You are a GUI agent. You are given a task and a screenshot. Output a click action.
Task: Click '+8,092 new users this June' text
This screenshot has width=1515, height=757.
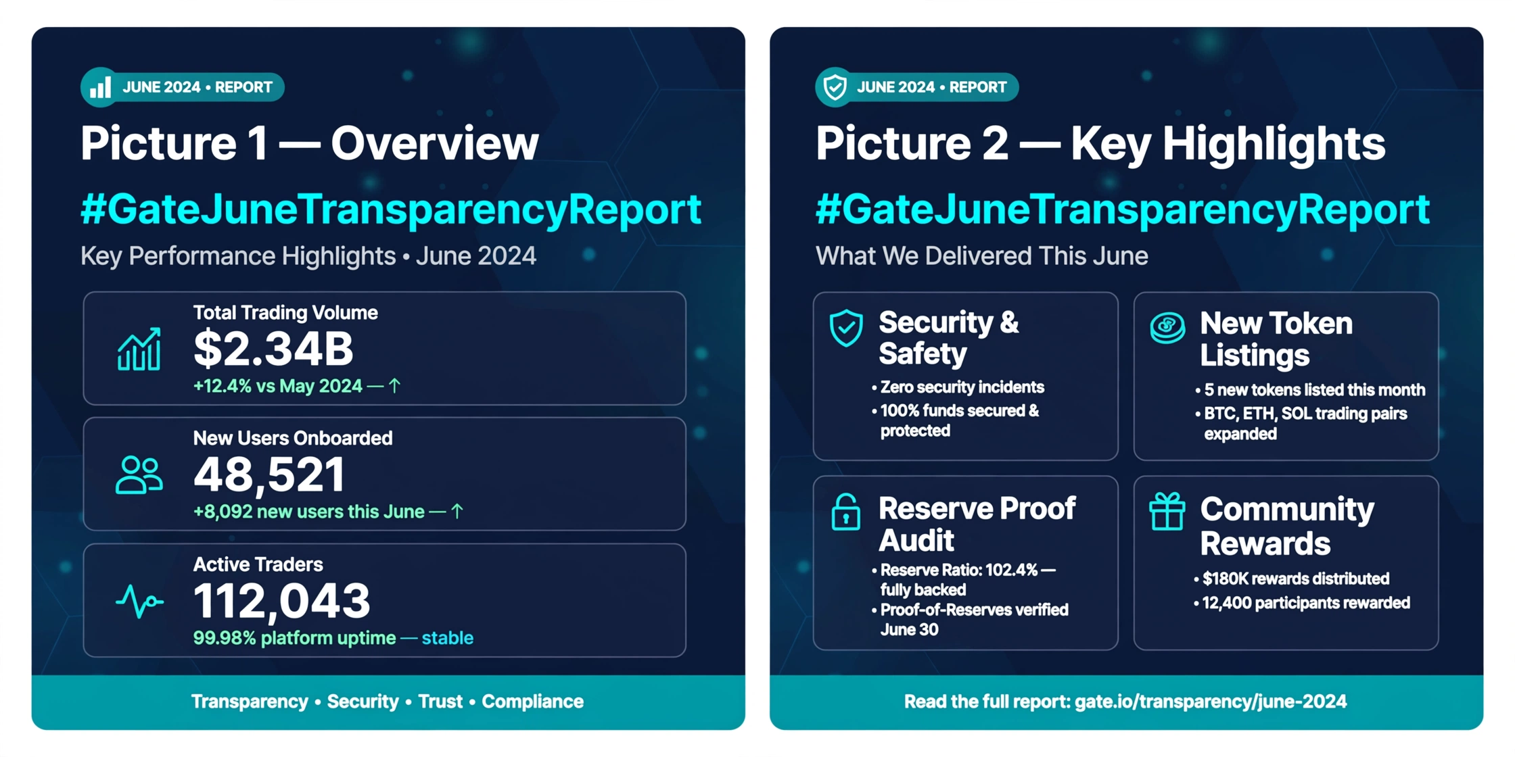(x=309, y=512)
